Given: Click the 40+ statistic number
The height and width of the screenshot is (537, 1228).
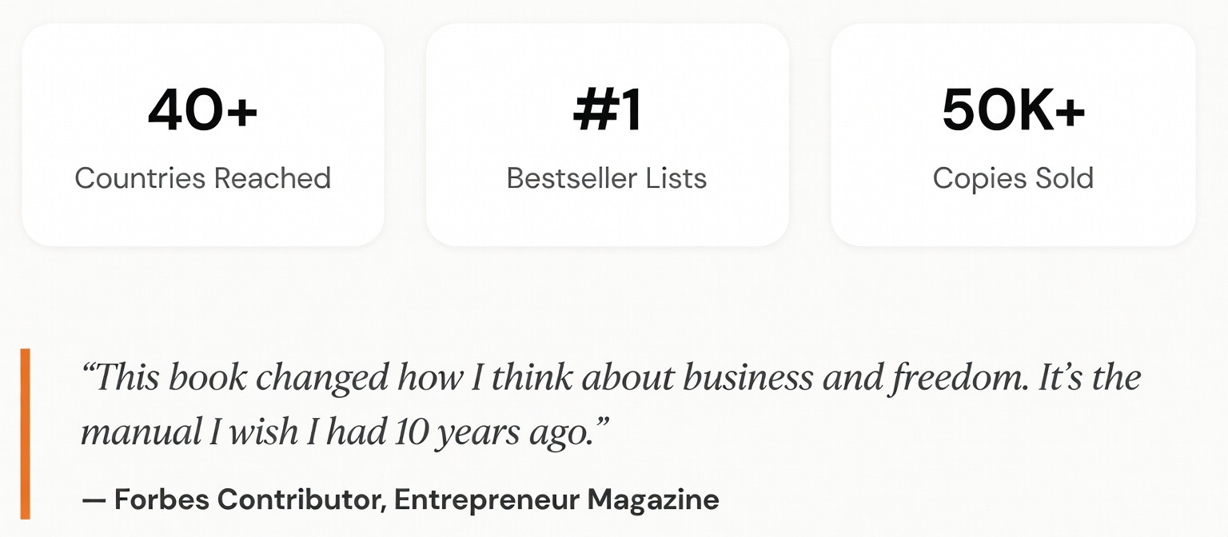Looking at the screenshot, I should pos(202,110).
